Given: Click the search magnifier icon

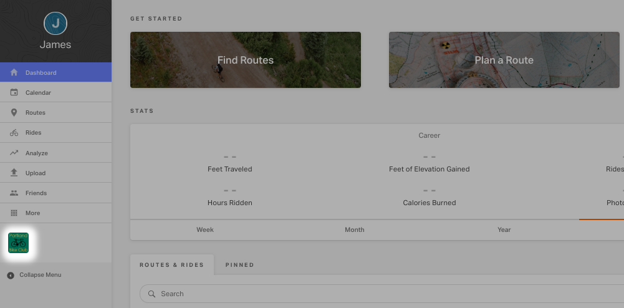Looking at the screenshot, I should pos(151,294).
